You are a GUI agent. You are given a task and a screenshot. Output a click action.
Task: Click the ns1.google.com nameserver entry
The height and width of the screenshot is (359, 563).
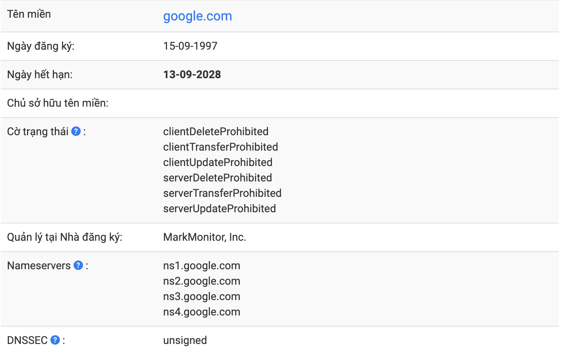202,266
